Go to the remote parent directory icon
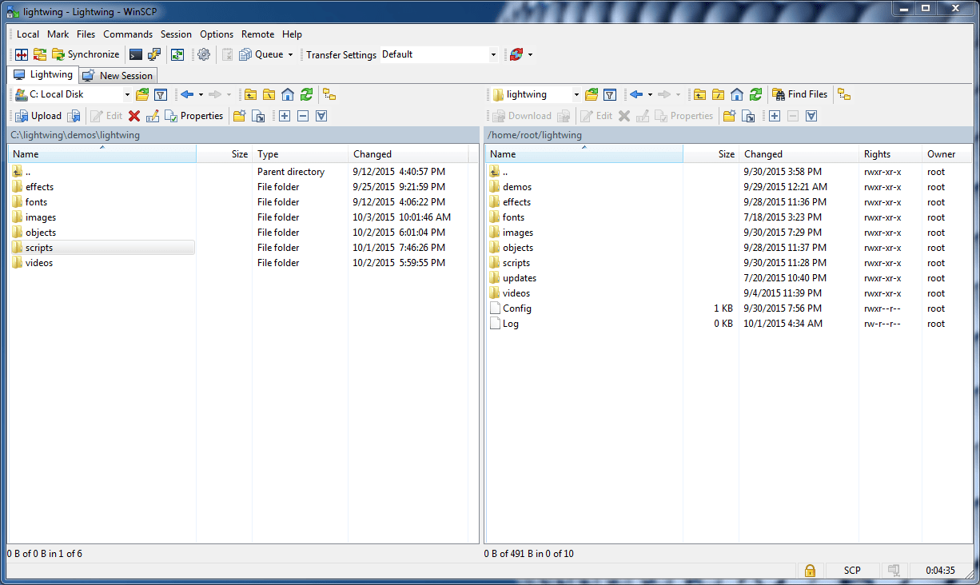 pyautogui.click(x=699, y=94)
